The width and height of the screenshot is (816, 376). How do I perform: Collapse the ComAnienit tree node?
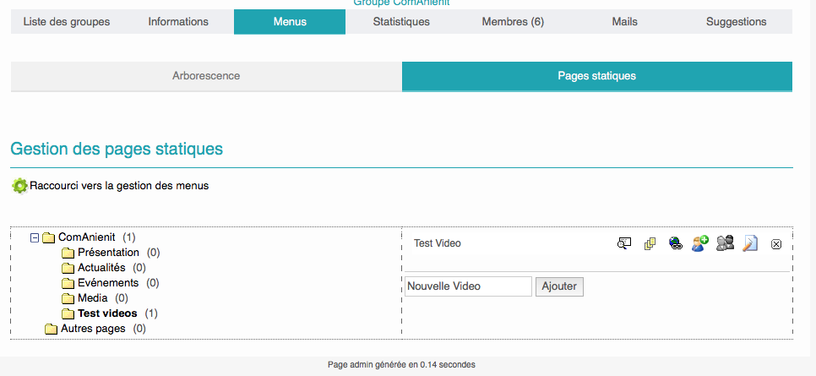tap(35, 237)
